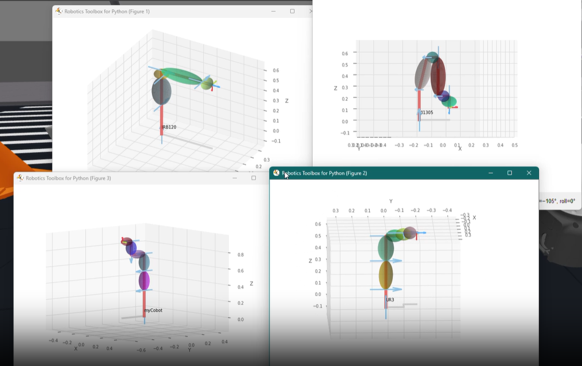Minimize the Figure 1 window

(274, 11)
